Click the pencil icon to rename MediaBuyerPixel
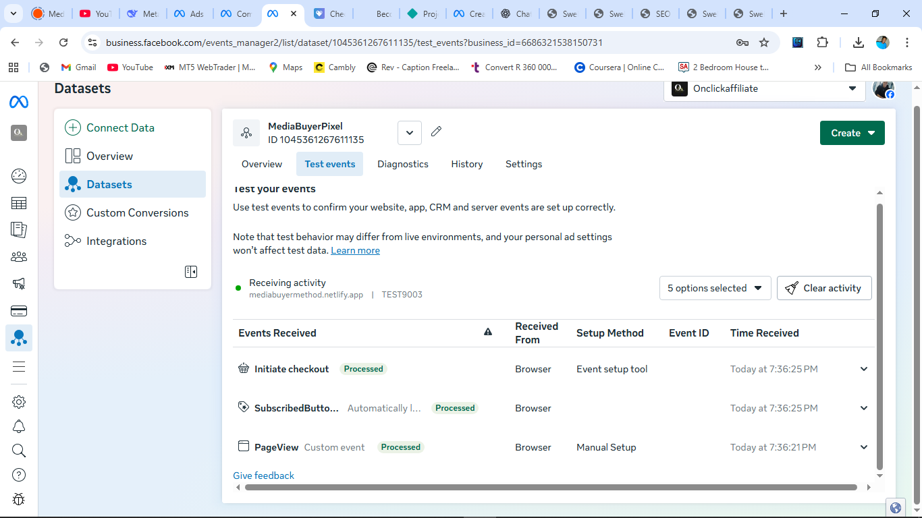This screenshot has height=518, width=922. 437,132
